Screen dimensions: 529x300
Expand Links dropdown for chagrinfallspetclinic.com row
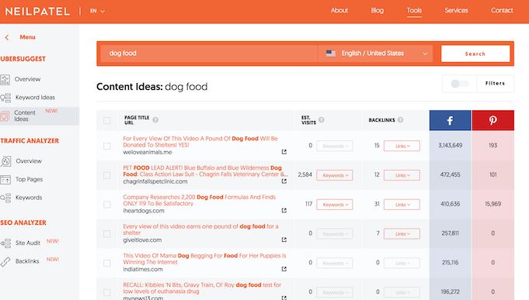coord(402,175)
